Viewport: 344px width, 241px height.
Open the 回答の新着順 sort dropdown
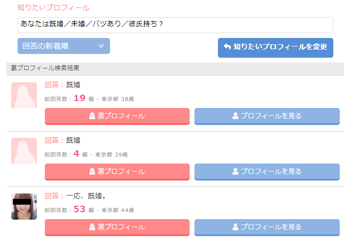[64, 46]
